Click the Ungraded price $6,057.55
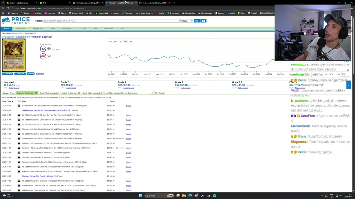The width and height of the screenshot is (355, 199). [9, 85]
